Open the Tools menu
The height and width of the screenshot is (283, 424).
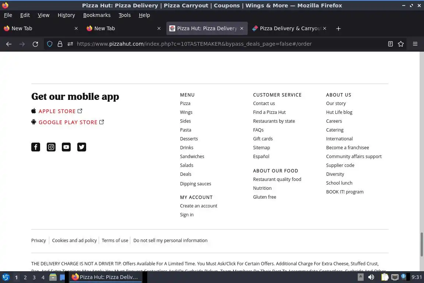(x=125, y=15)
